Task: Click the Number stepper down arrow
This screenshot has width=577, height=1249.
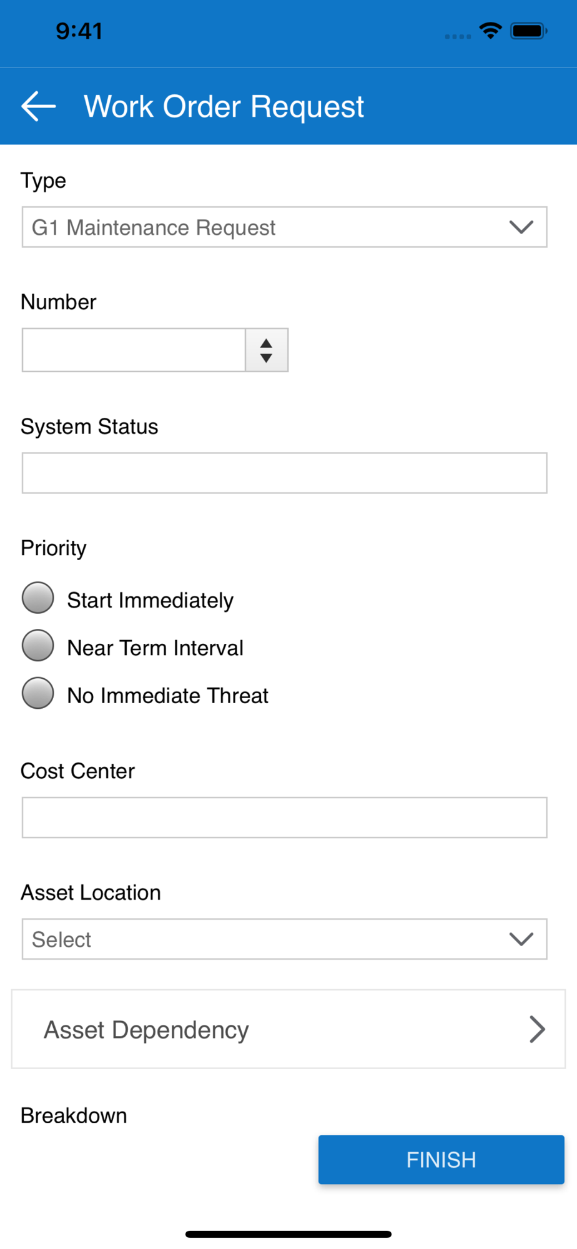Action: [266, 358]
